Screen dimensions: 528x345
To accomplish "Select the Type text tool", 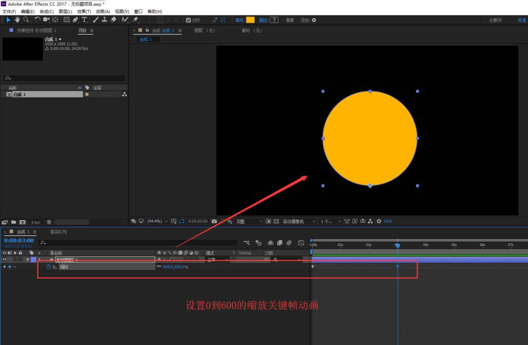I will click(x=84, y=20).
